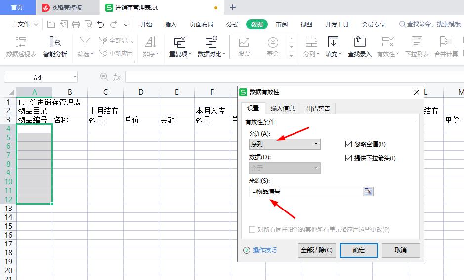Open the 开发工具 ribbon tab
Screen dimensions: 464x280
pos(337,24)
